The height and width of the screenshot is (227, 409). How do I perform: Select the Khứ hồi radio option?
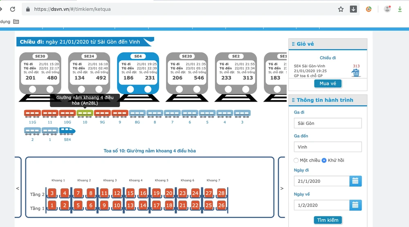click(324, 160)
